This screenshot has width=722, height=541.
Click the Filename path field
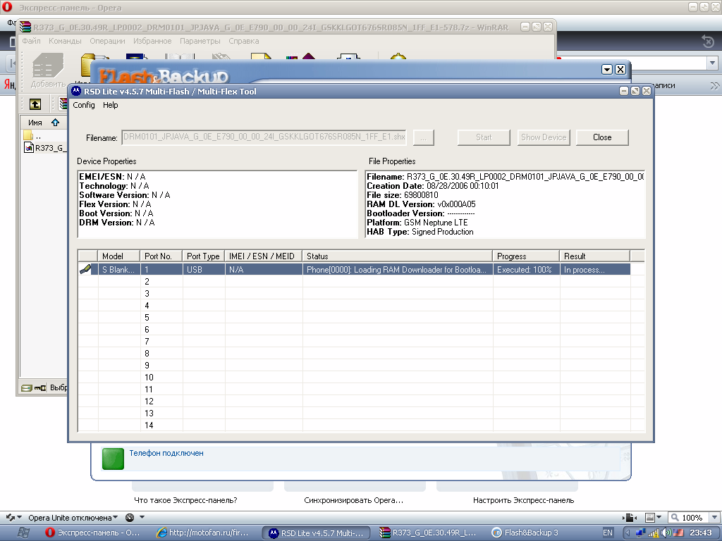tap(264, 137)
